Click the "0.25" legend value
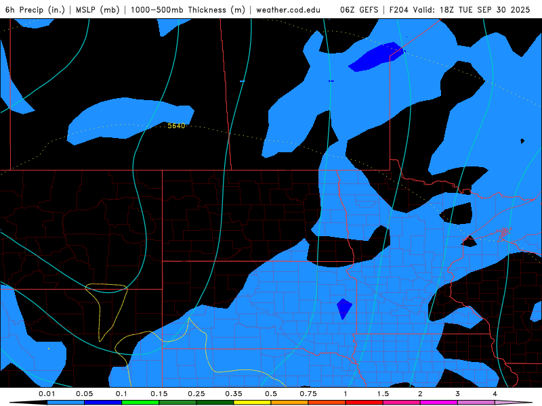 point(196,394)
